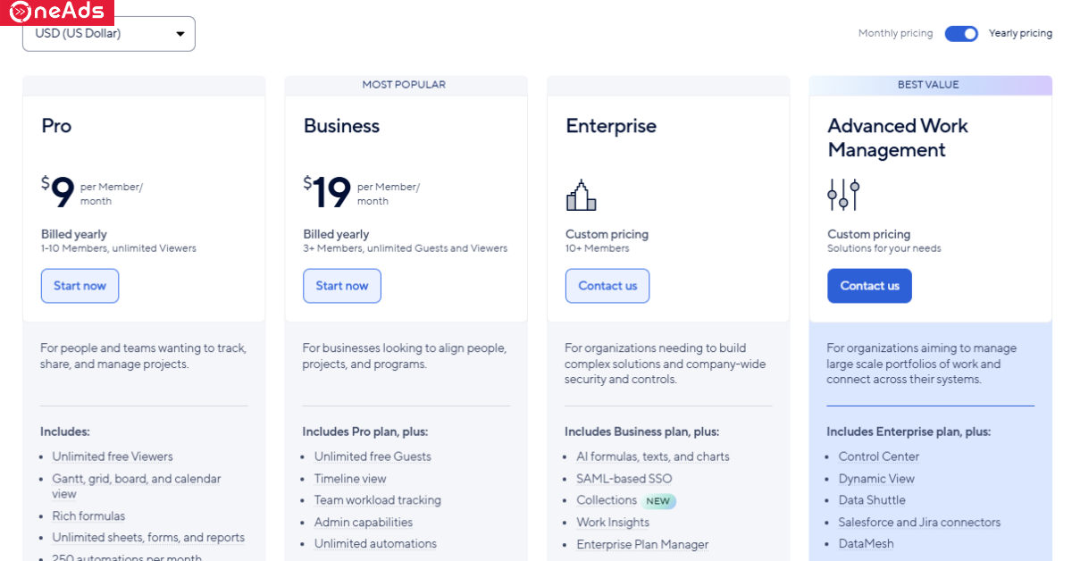Image resolution: width=1072 pixels, height=561 pixels.
Task: Click the BEST VALUE banner
Action: coord(928,85)
